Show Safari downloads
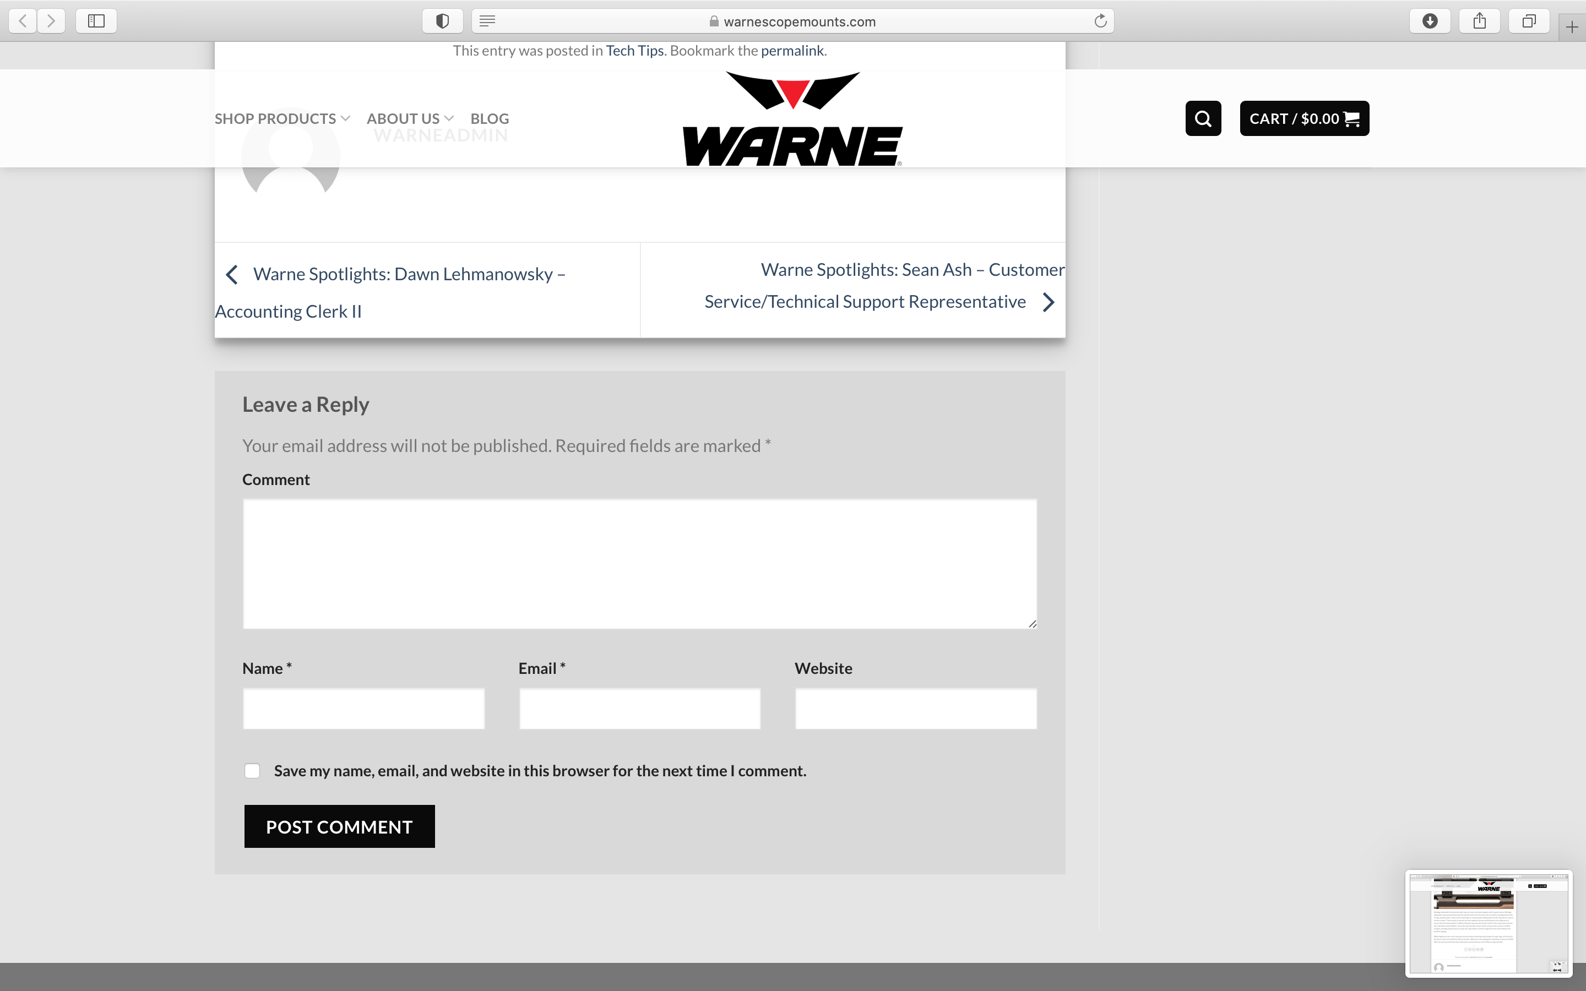This screenshot has height=991, width=1586. tap(1430, 21)
